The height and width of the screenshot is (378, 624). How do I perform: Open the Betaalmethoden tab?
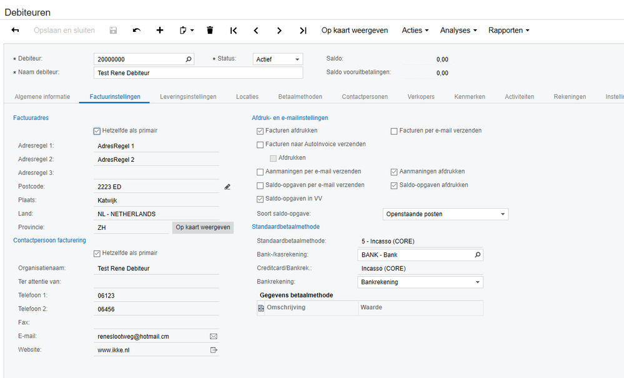pyautogui.click(x=300, y=97)
